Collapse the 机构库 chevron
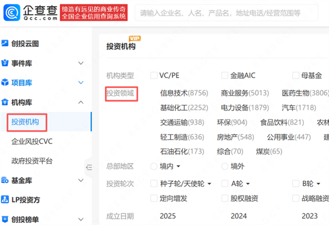 coord(81,102)
